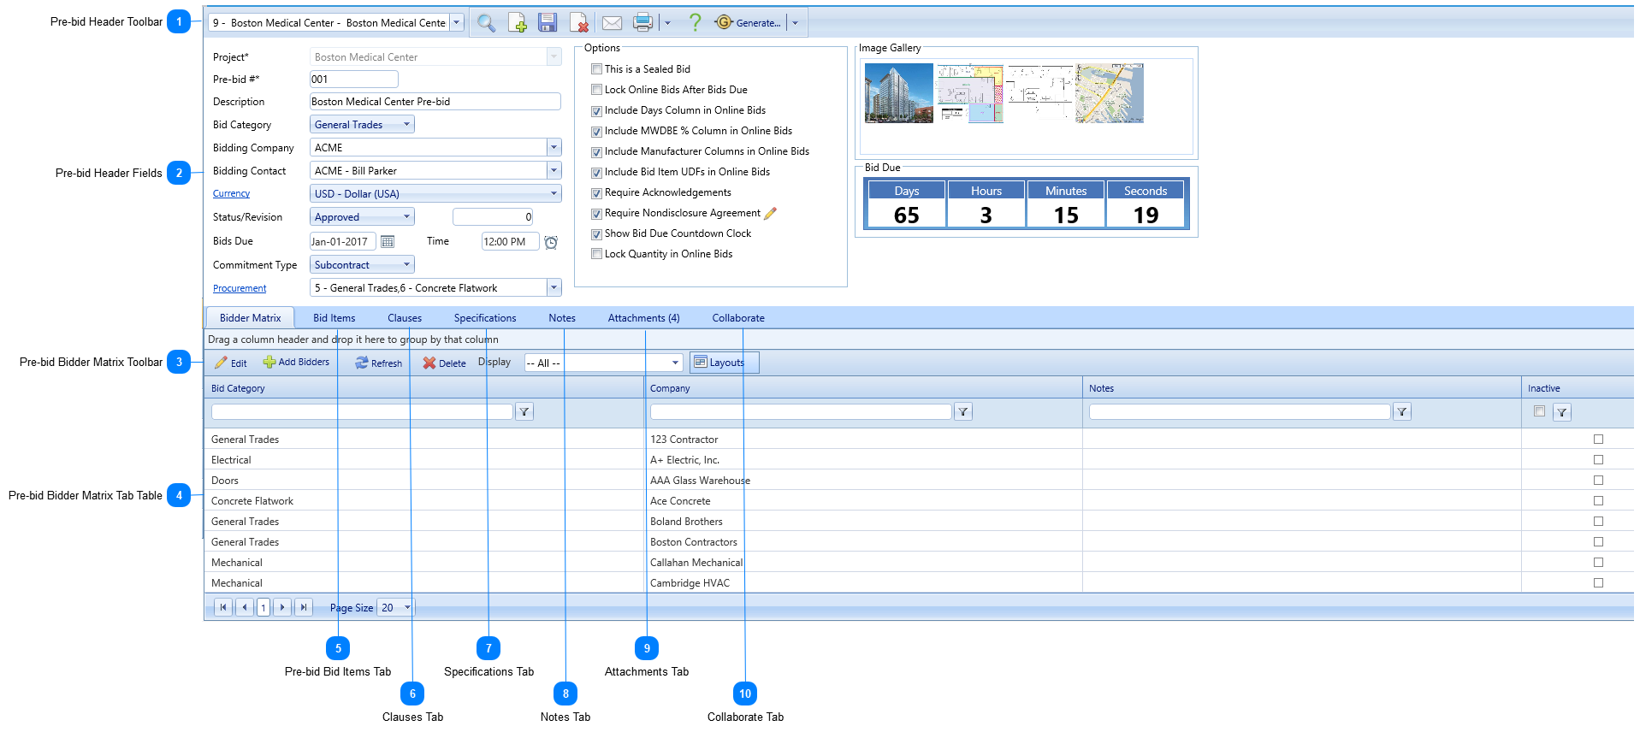Uncheck Include Days Column in Online Bids
The width and height of the screenshot is (1640, 732).
[x=597, y=110]
